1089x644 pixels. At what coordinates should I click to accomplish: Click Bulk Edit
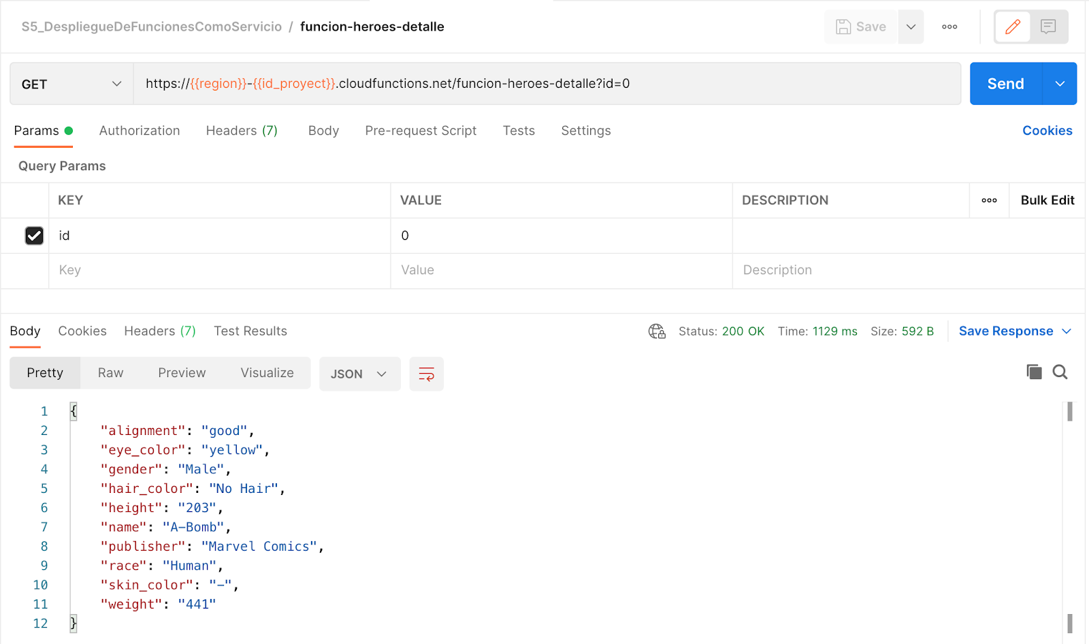1047,200
